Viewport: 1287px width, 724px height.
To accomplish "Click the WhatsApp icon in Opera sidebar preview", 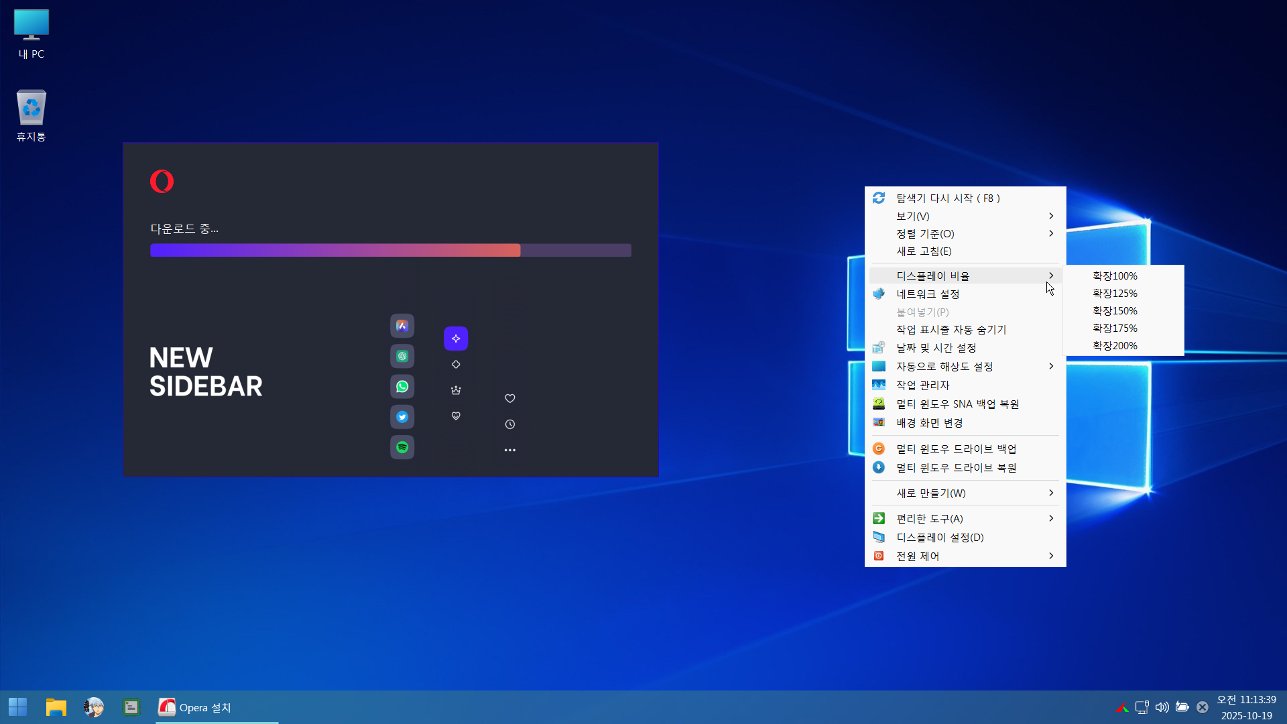I will 402,387.
